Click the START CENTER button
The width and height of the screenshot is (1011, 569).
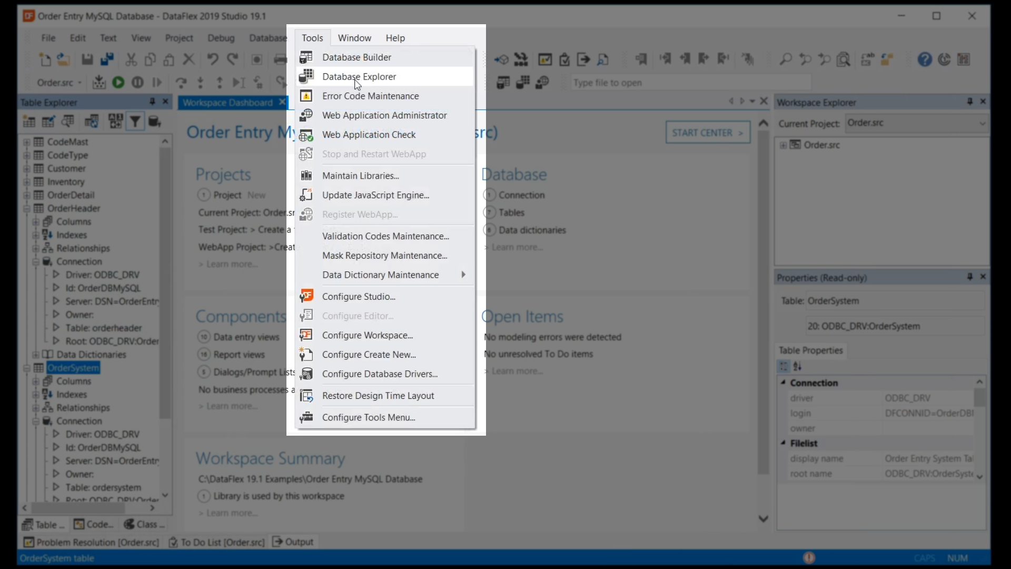pos(708,133)
